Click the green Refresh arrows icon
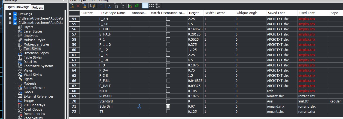The height and width of the screenshot is (119, 343). tap(136, 5)
